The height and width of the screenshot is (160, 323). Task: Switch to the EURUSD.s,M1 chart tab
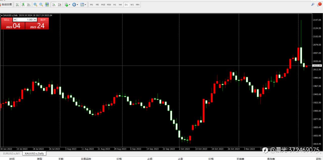(11, 153)
